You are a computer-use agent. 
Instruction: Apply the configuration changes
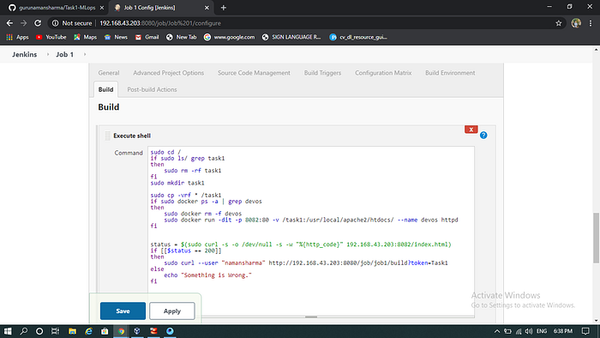click(171, 311)
